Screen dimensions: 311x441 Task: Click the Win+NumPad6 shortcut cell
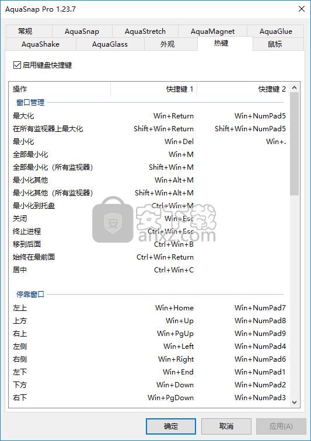260,359
